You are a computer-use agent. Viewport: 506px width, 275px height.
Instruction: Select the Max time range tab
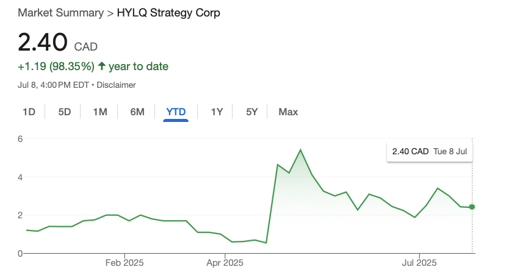coord(288,112)
